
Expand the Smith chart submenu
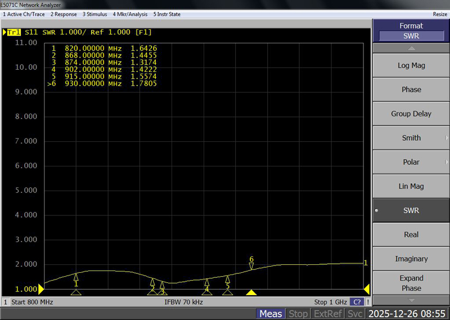tap(411, 138)
